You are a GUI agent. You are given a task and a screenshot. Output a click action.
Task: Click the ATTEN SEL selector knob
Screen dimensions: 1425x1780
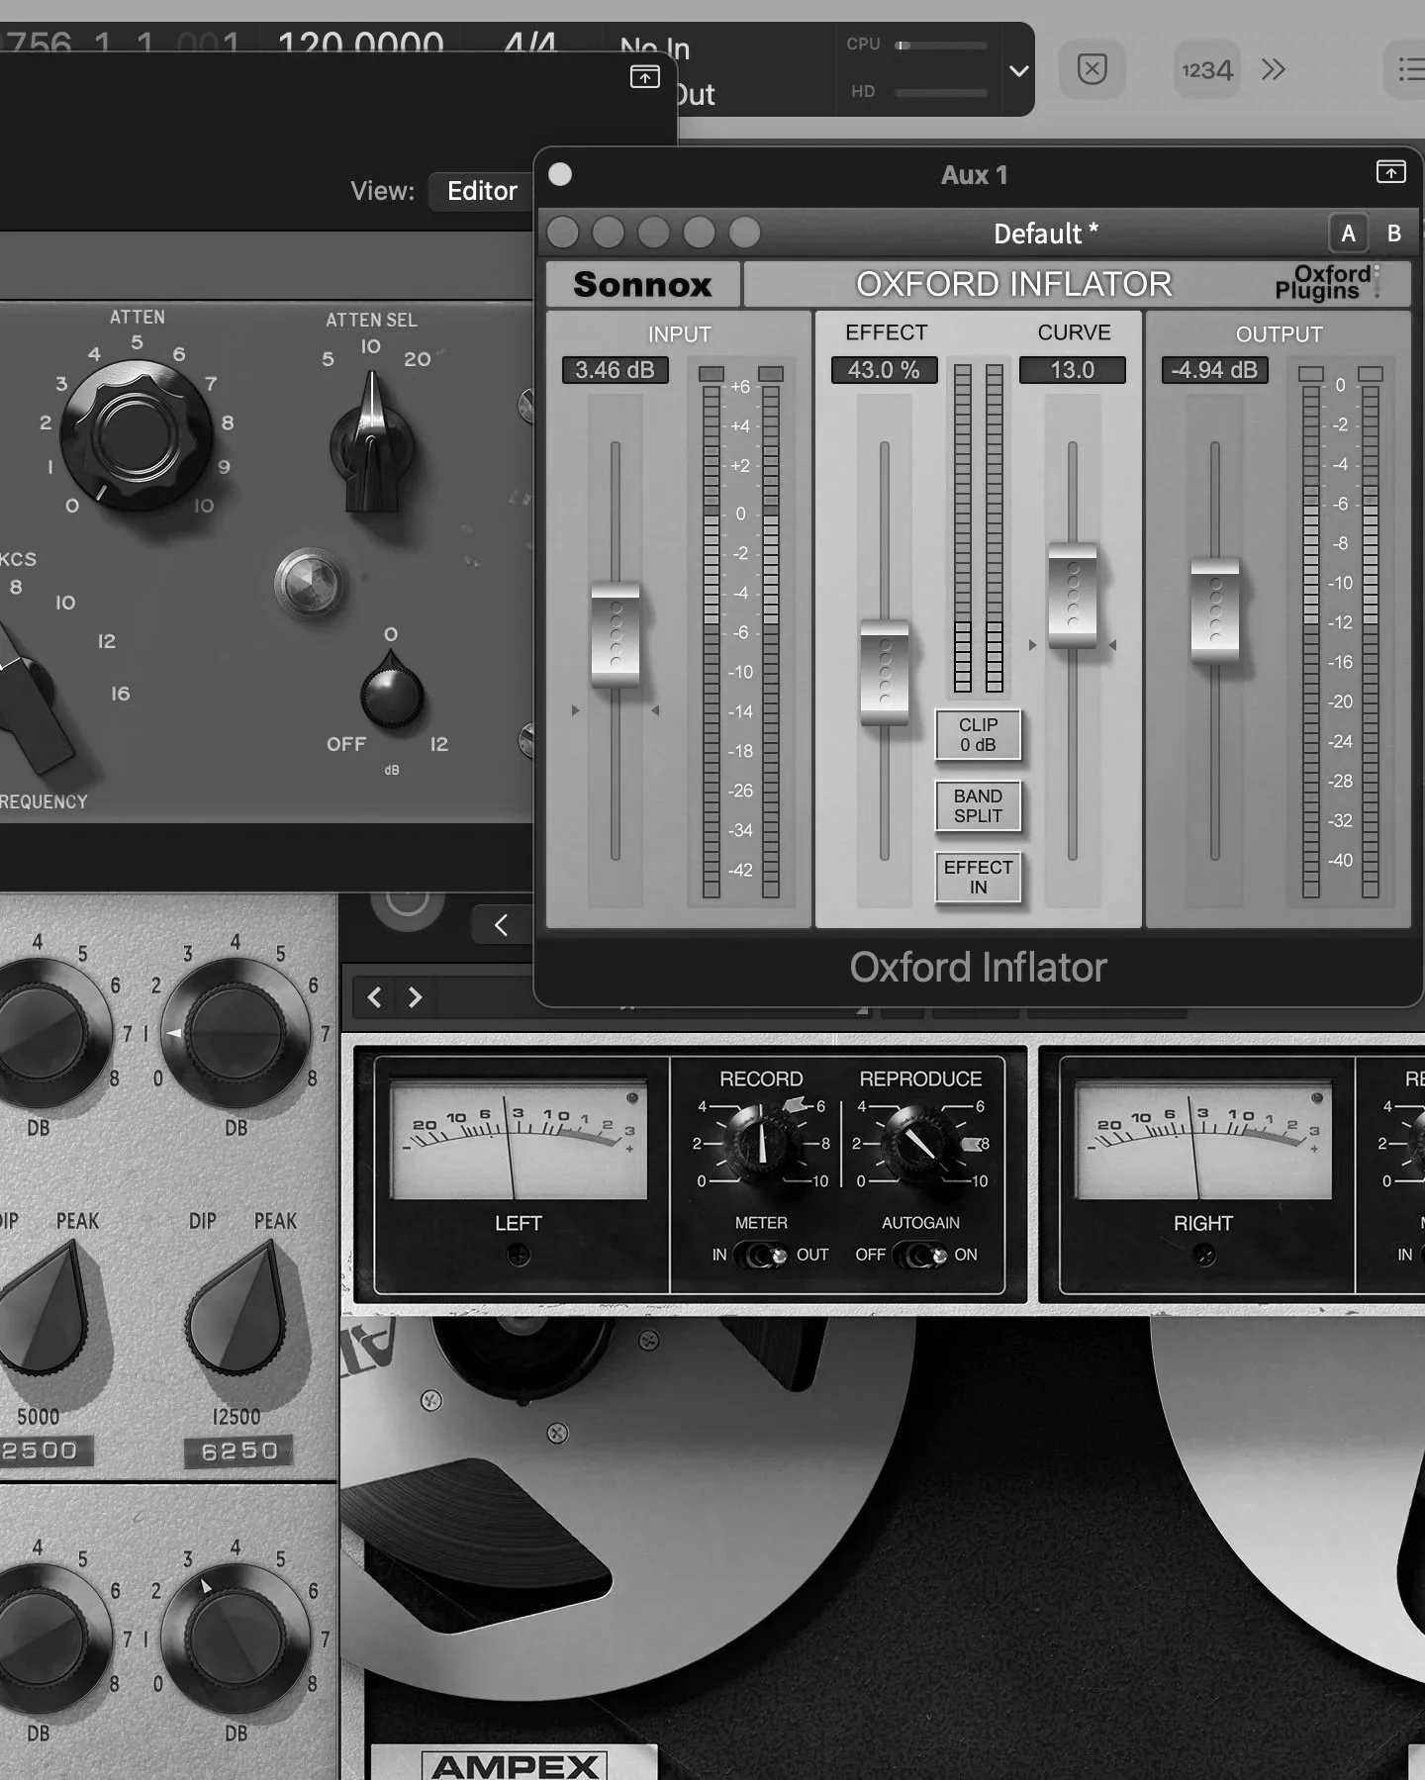[372, 443]
